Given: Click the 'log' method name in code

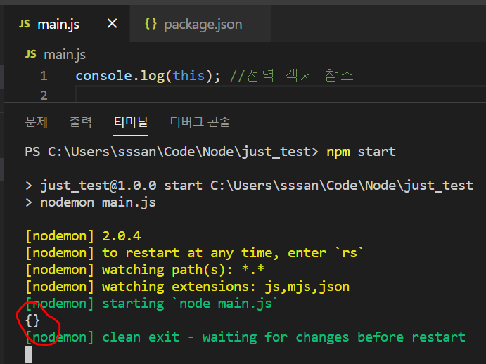Looking at the screenshot, I should click(151, 76).
